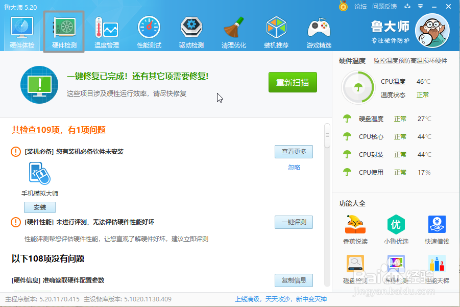The height and width of the screenshot is (307, 460).
Task: Click the 共检查109项，有1项问题 summary text
Action: (59, 130)
